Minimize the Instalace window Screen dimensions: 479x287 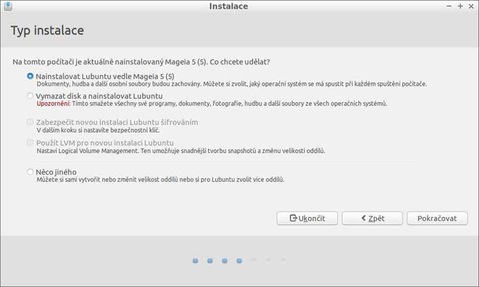click(449, 6)
